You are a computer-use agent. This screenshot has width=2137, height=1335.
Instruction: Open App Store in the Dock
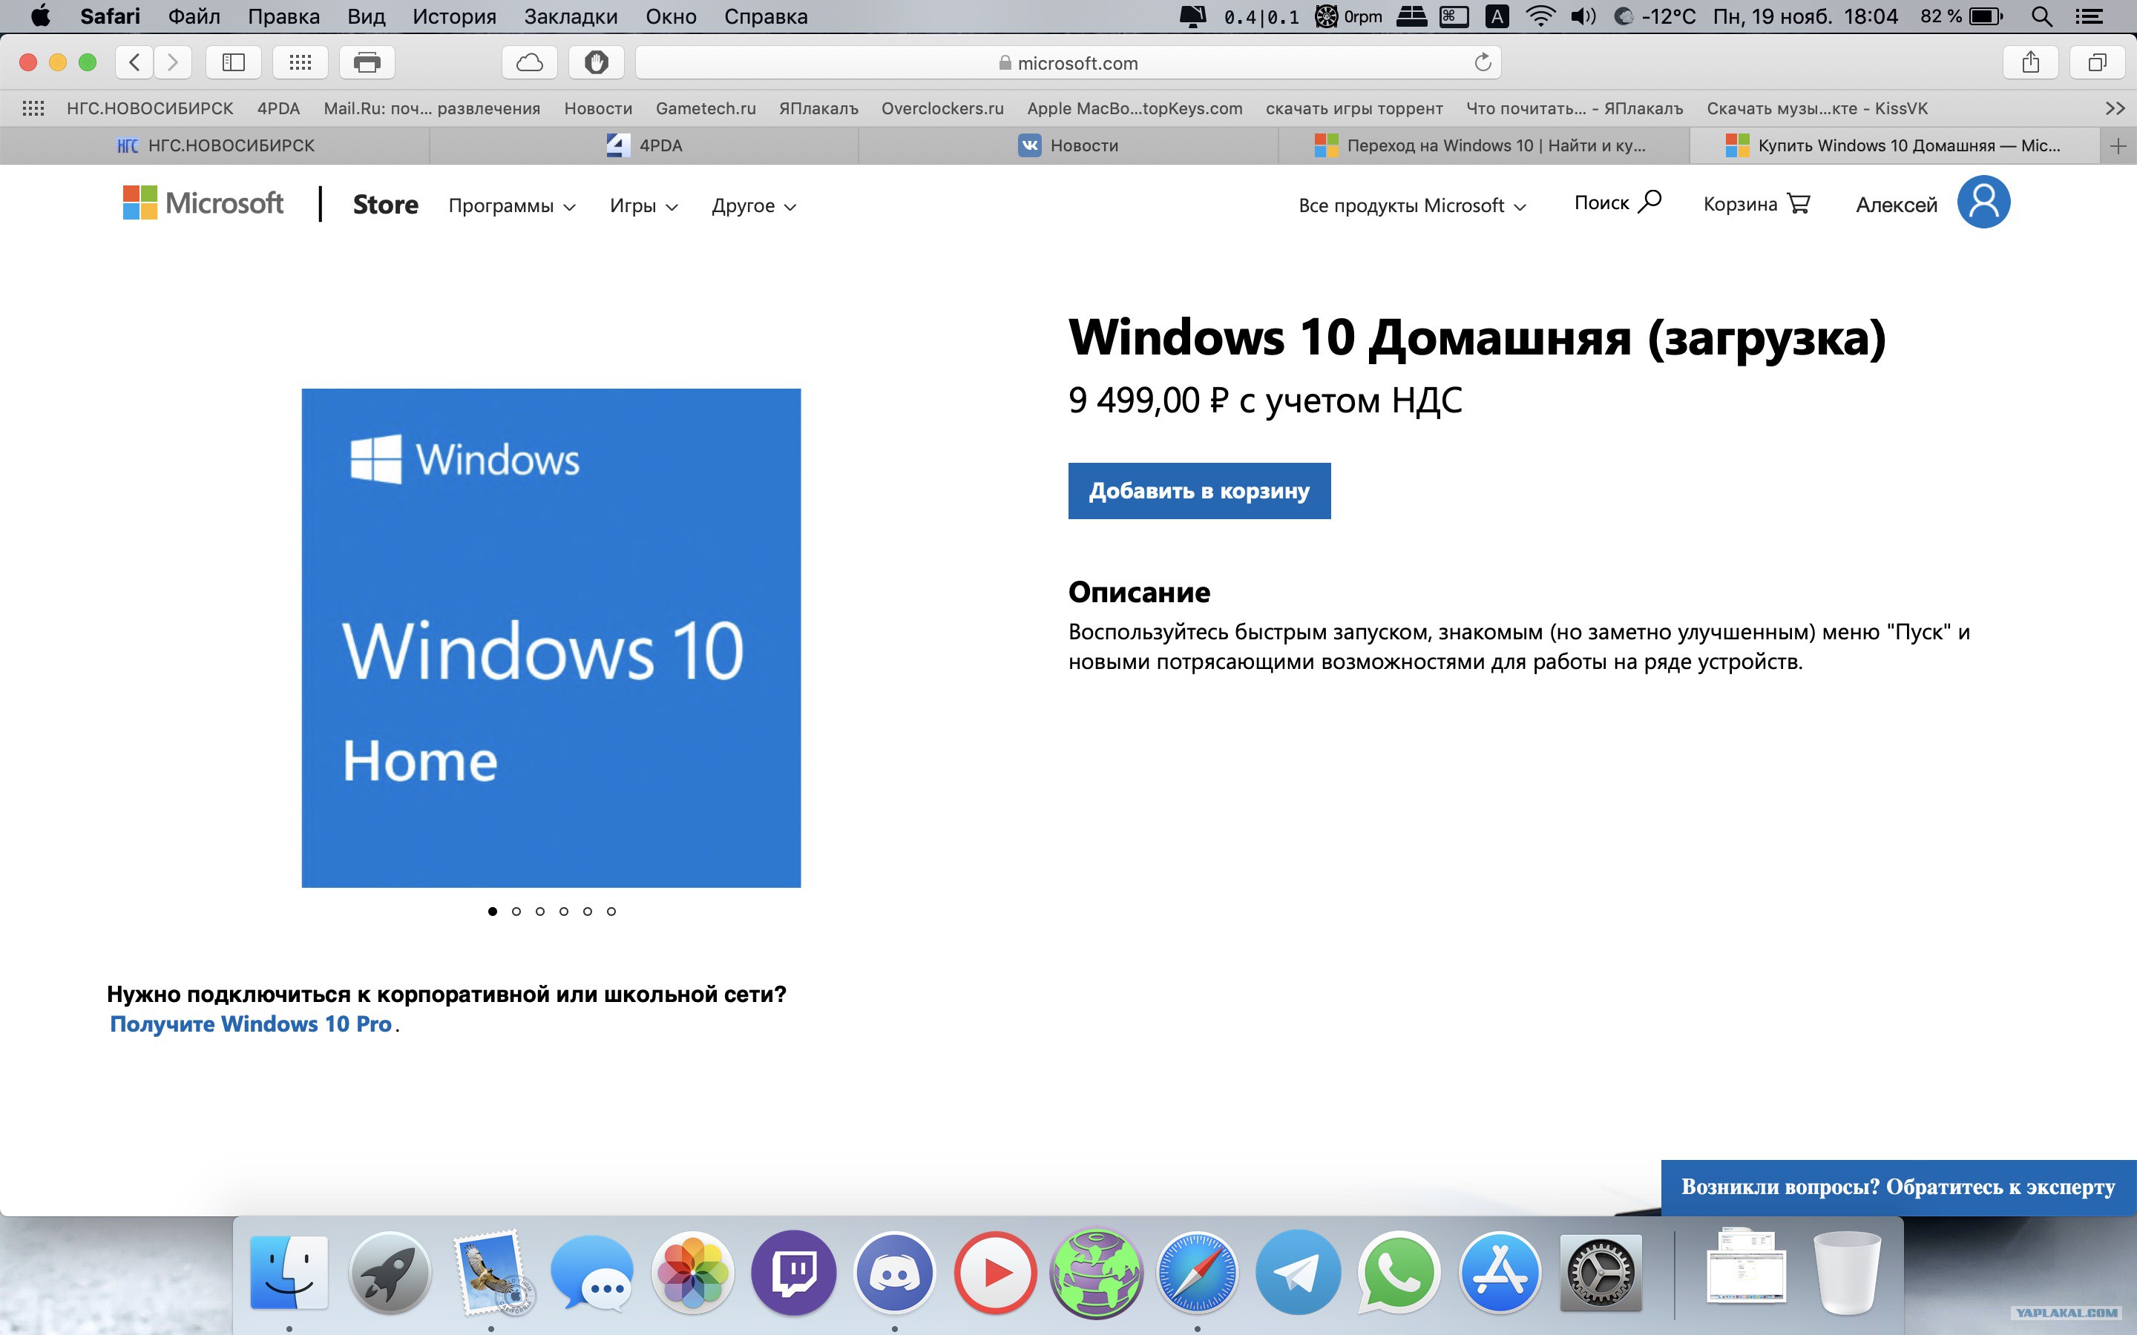pos(1500,1272)
